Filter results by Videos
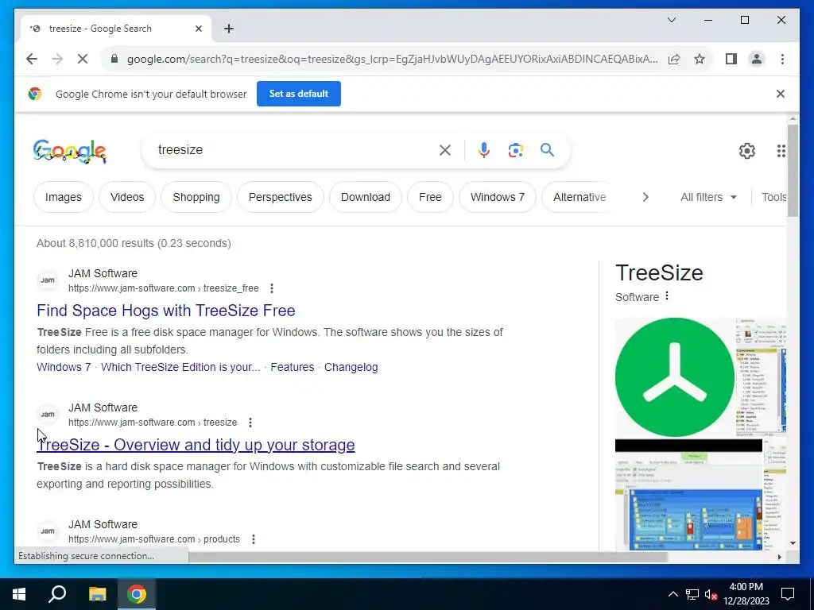The width and height of the screenshot is (814, 610). coord(127,197)
